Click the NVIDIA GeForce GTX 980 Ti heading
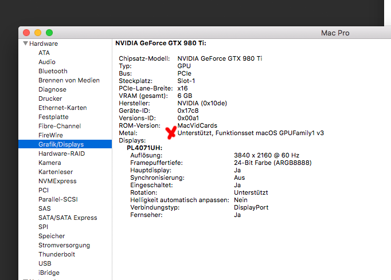 (x=161, y=43)
